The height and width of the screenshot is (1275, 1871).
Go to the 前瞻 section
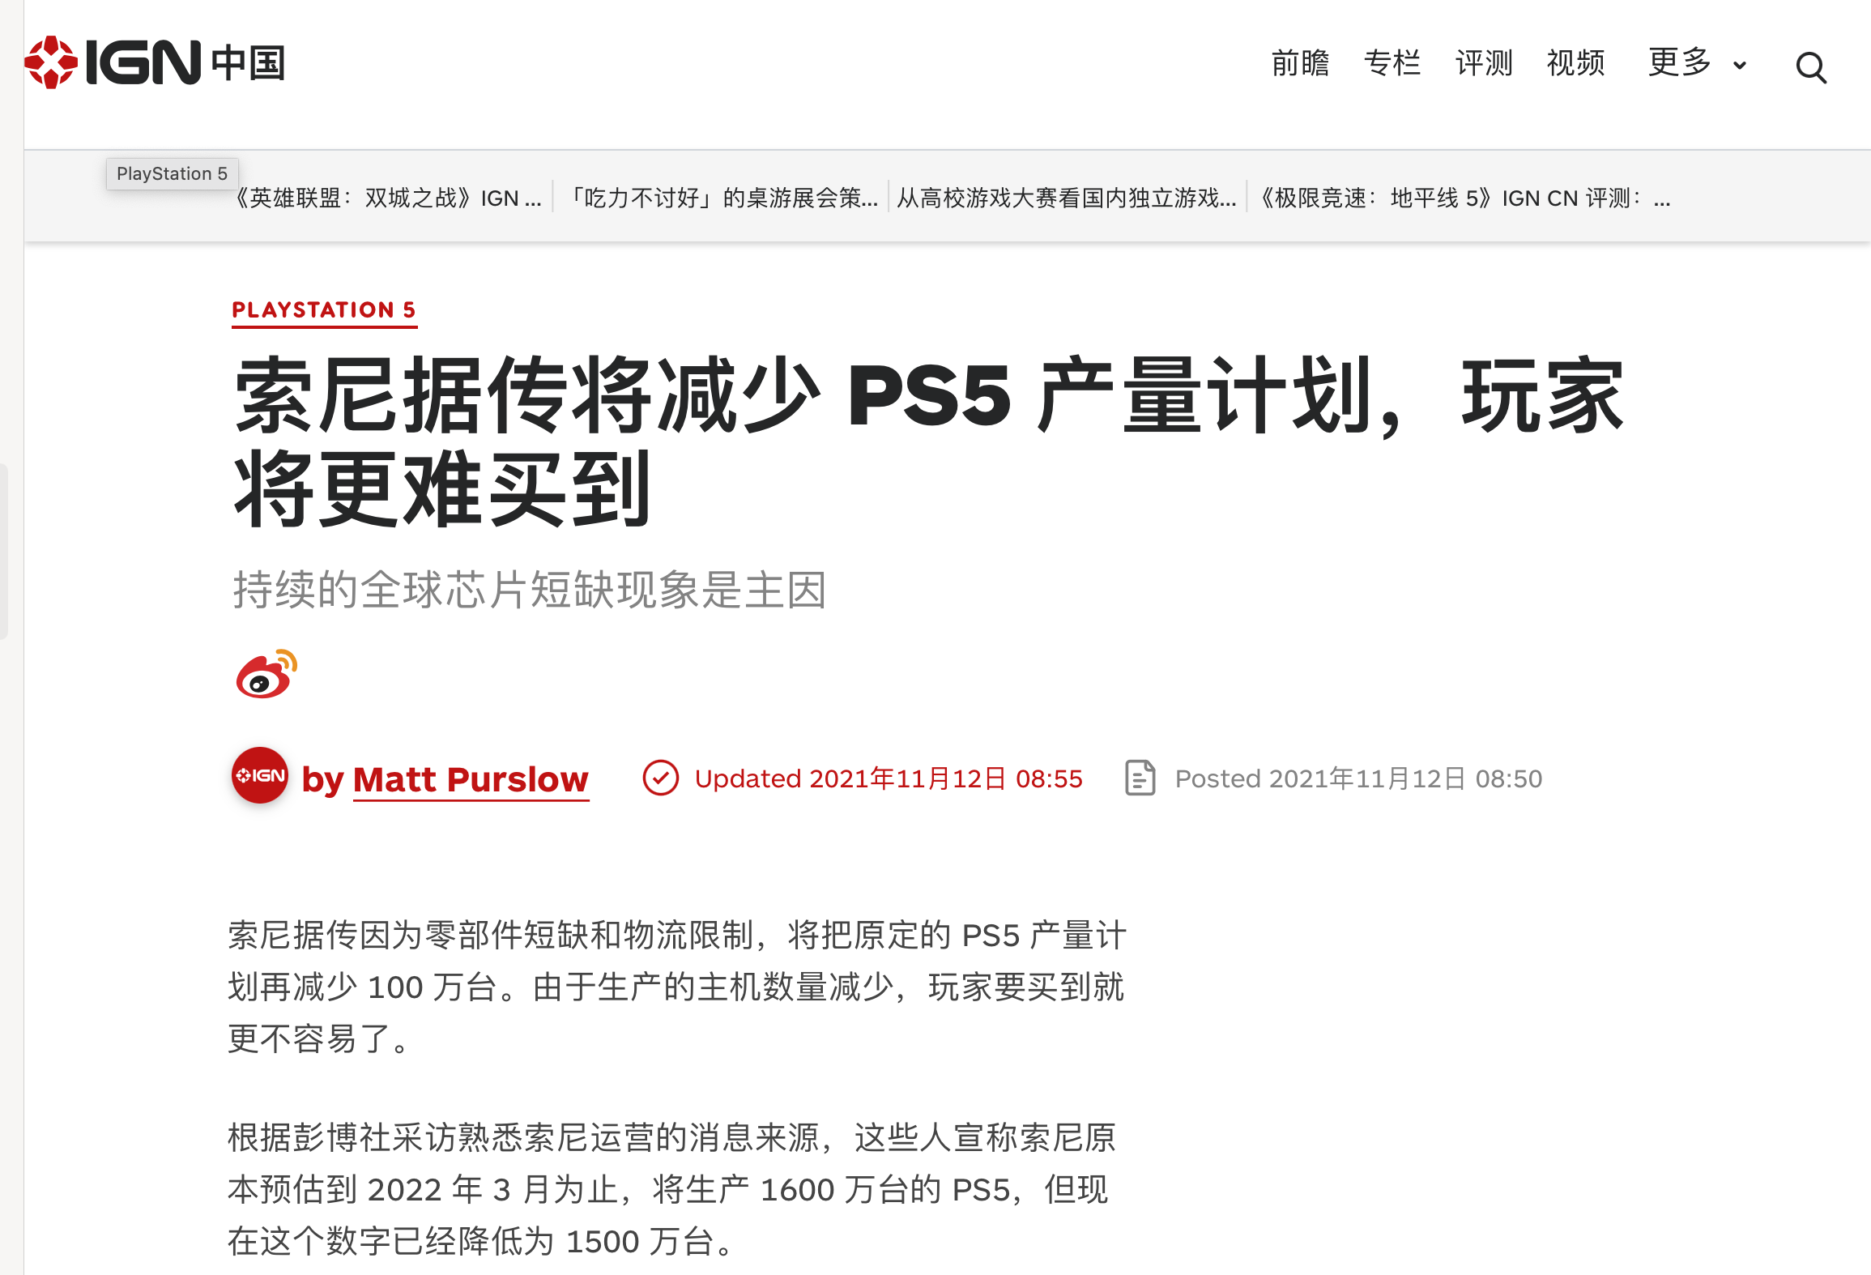1300,62
